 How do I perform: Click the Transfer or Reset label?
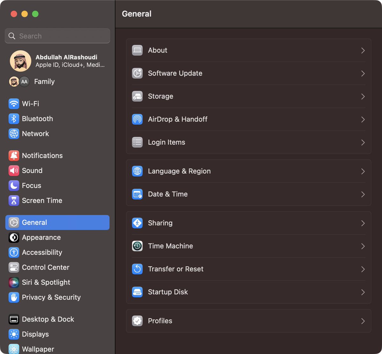coord(176,269)
